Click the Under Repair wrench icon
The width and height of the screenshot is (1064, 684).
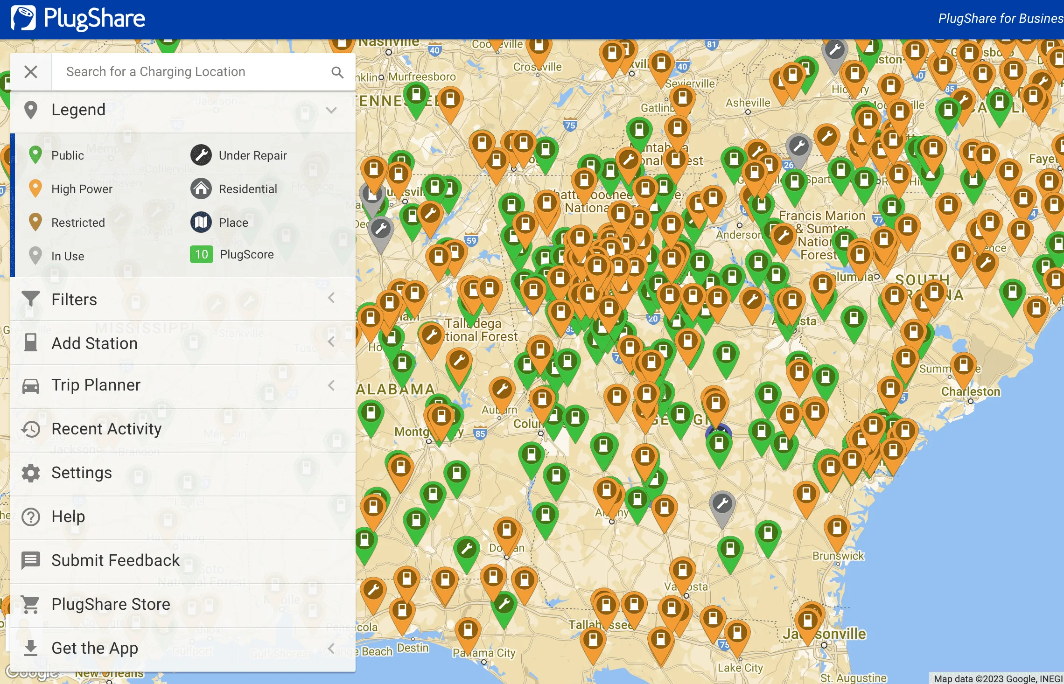coord(201,155)
